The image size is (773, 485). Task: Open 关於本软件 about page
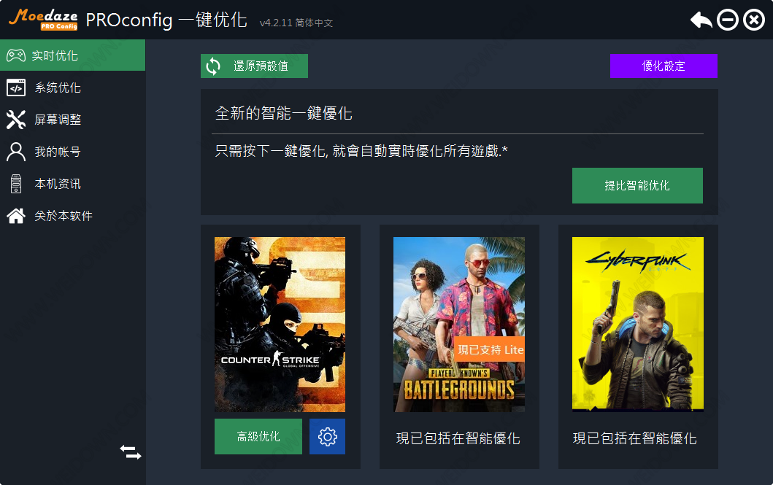[72, 216]
